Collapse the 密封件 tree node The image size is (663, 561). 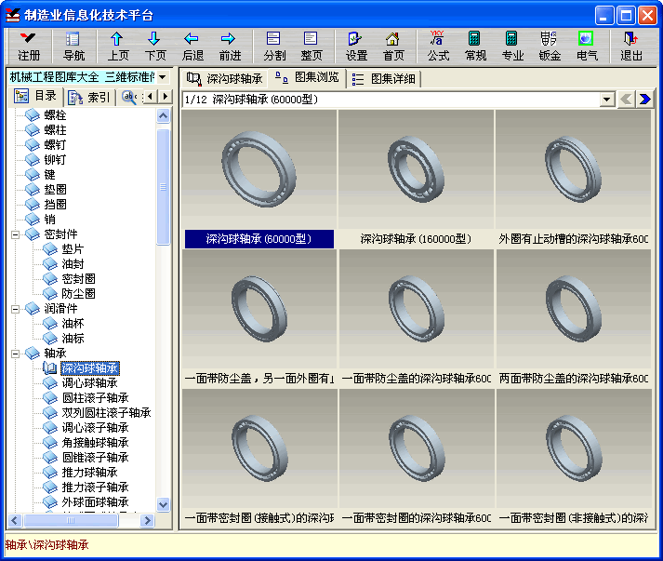coord(17,234)
